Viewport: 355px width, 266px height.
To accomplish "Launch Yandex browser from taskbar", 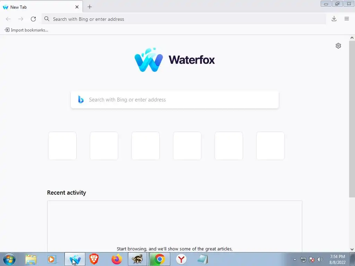I will (x=181, y=259).
